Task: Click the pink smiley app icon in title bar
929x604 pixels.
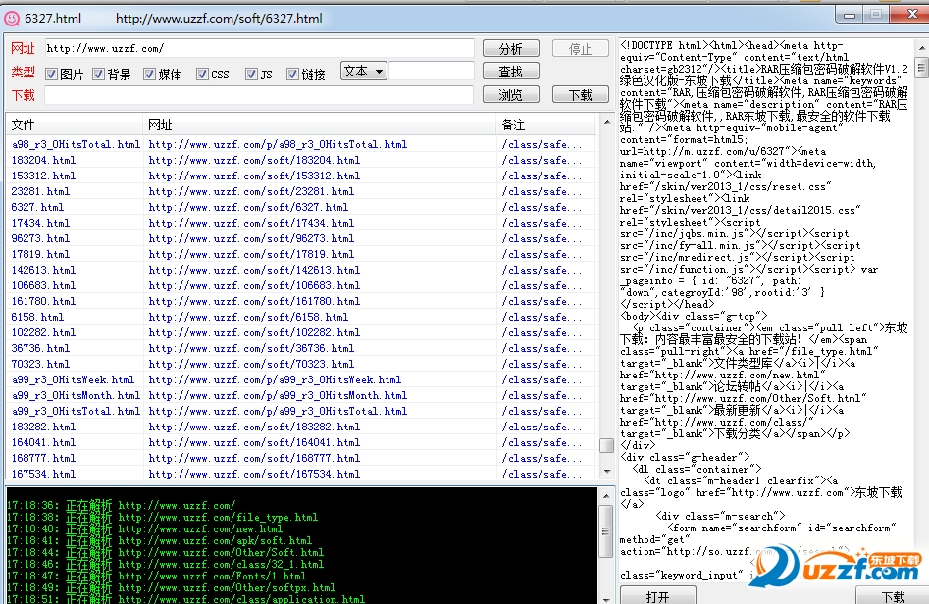Action: point(11,19)
